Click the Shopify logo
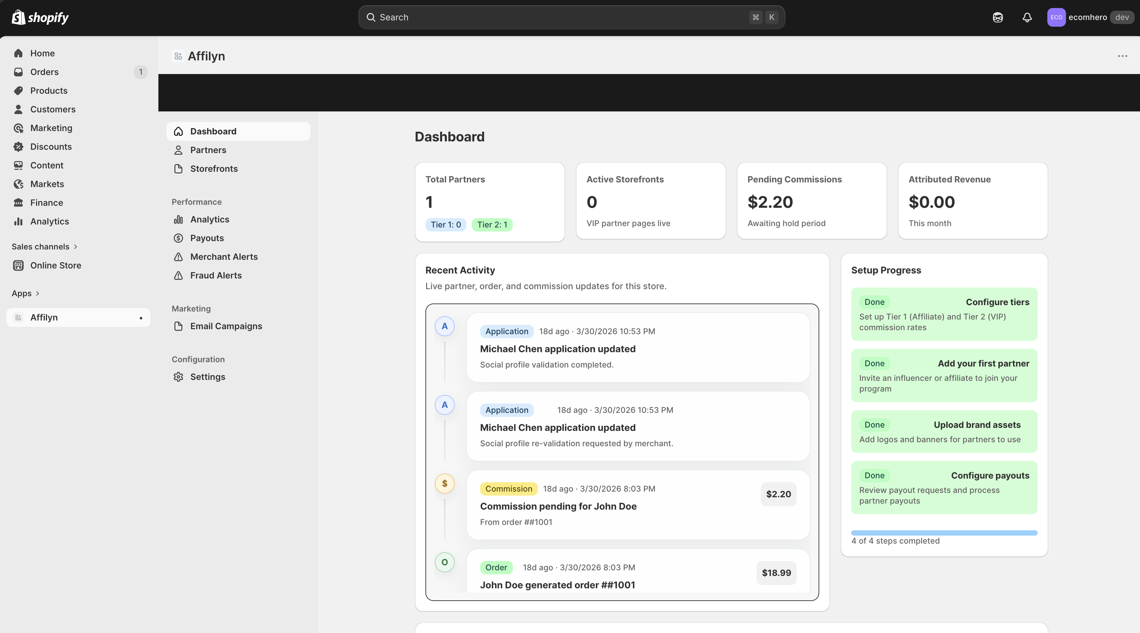This screenshot has height=633, width=1140. 40,17
